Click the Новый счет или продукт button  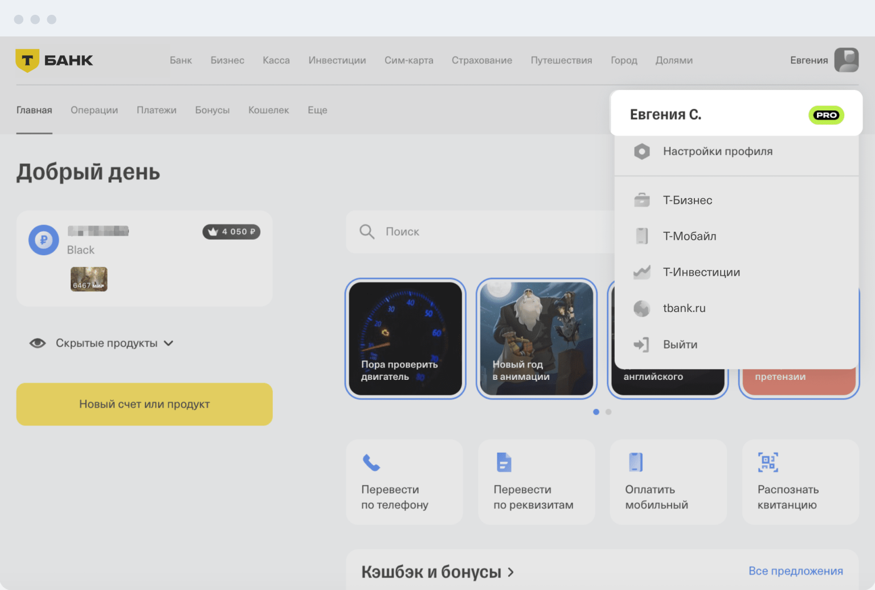pos(145,404)
